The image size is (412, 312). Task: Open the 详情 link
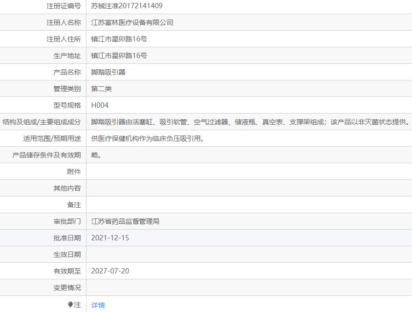tap(98, 305)
